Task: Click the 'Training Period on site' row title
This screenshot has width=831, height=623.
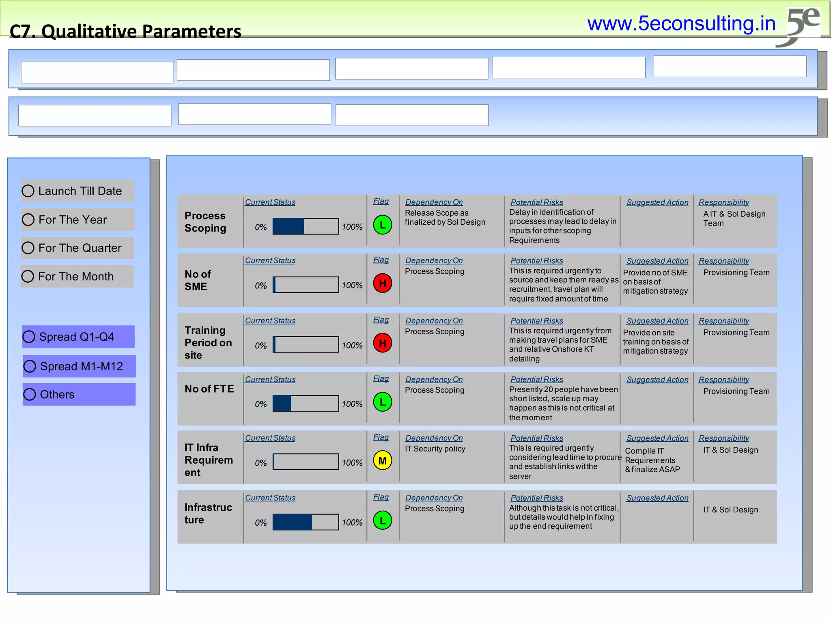Action: [208, 343]
